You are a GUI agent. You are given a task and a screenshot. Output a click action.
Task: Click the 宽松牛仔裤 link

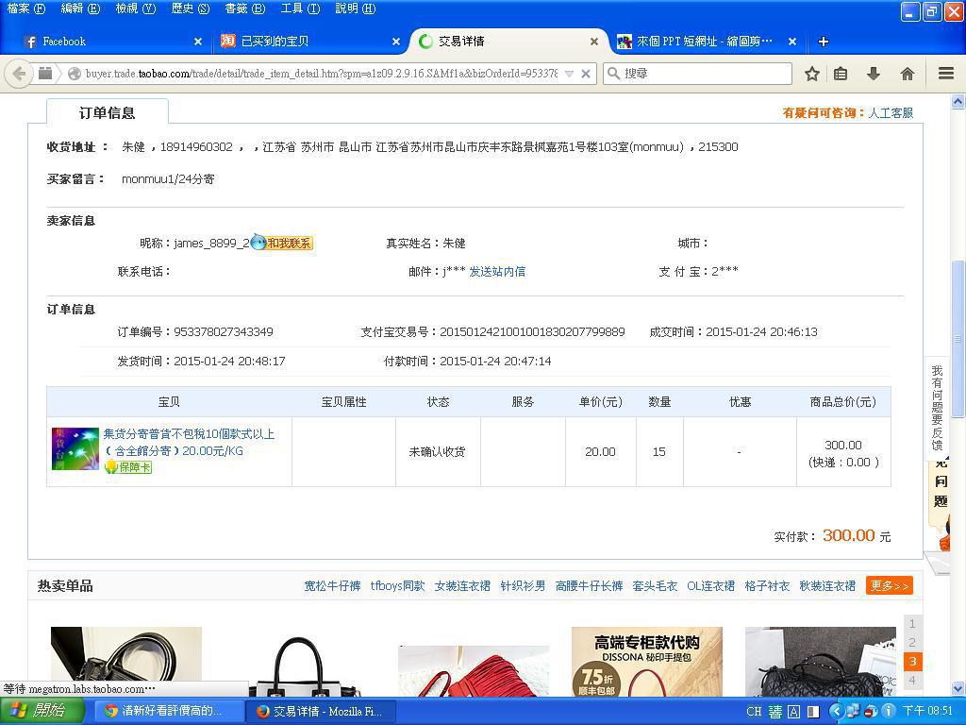pyautogui.click(x=332, y=585)
